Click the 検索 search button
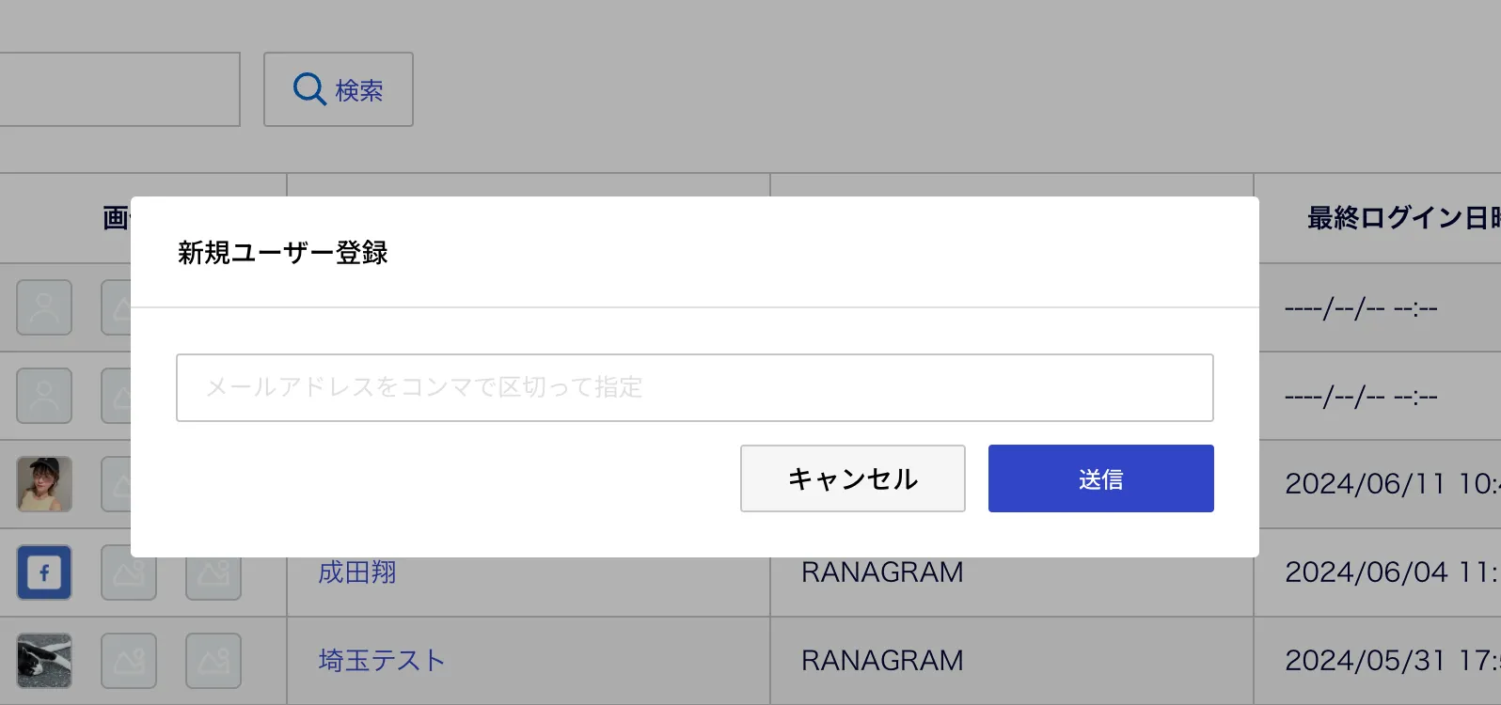Image resolution: width=1501 pixels, height=705 pixels. [x=339, y=89]
